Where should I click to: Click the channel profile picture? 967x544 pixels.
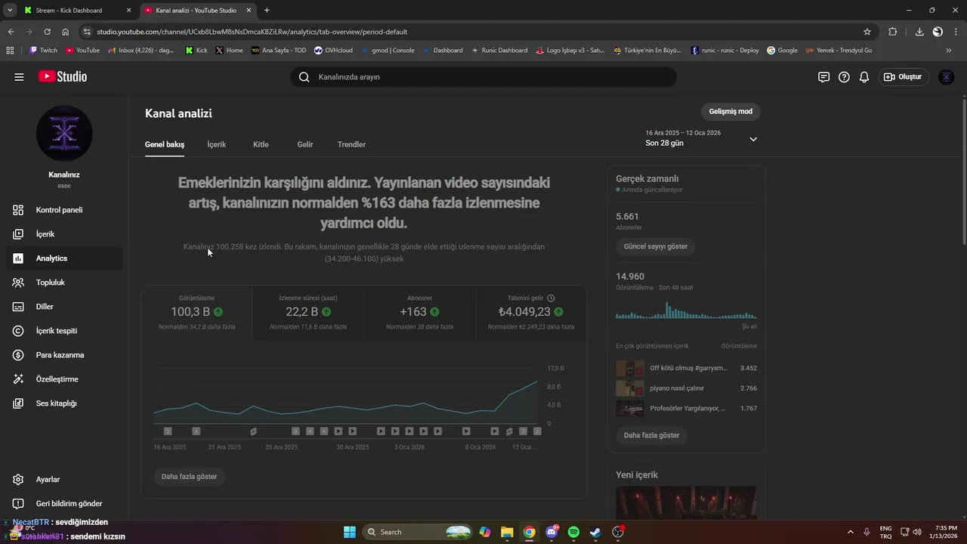pos(64,134)
